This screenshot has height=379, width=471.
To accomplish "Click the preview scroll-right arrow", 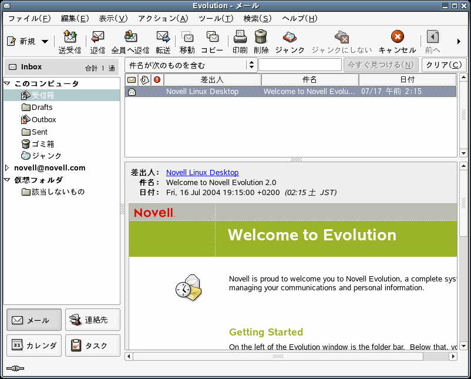I will [x=453, y=357].
